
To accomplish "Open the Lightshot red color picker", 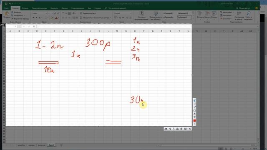I will [x=194, y=120].
